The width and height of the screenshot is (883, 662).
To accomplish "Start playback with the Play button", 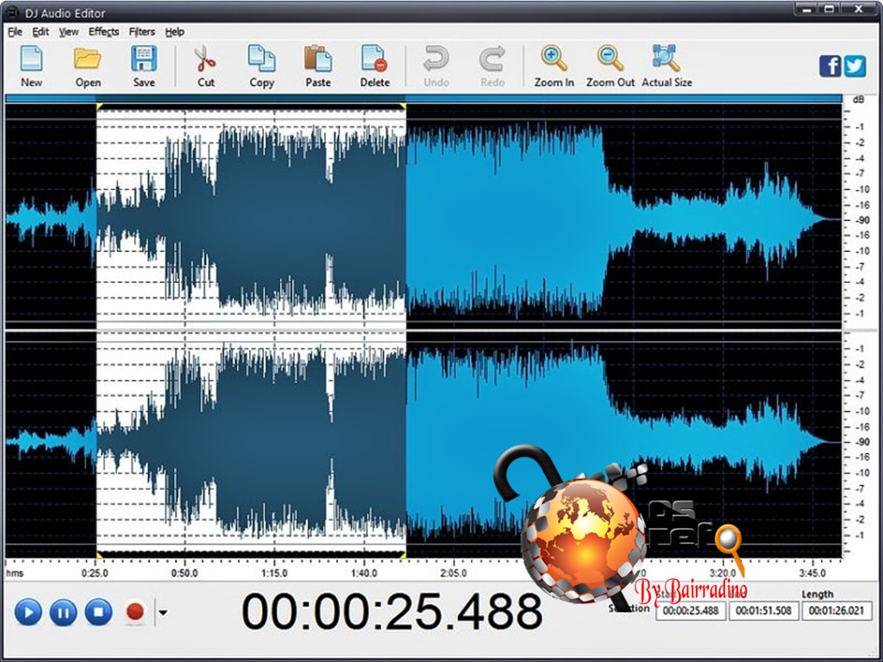I will coord(28,612).
